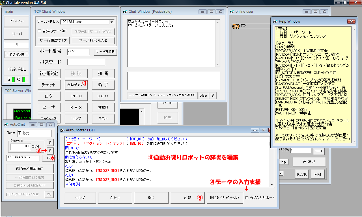Click the S button beside Clear

click(x=214, y=96)
